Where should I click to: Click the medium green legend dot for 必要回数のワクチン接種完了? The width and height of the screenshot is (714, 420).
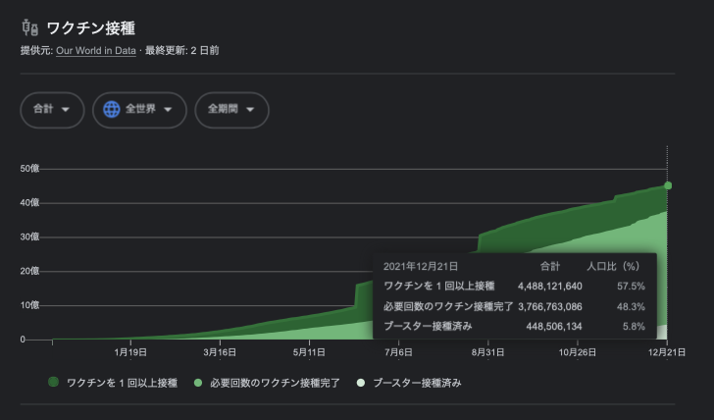[198, 383]
